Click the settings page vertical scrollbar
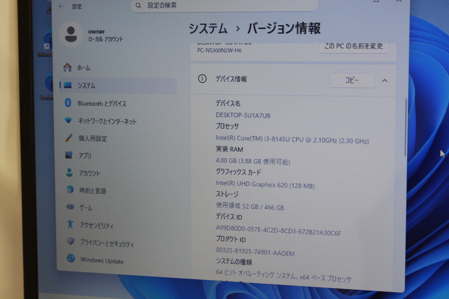449x299 pixels. [x=405, y=127]
